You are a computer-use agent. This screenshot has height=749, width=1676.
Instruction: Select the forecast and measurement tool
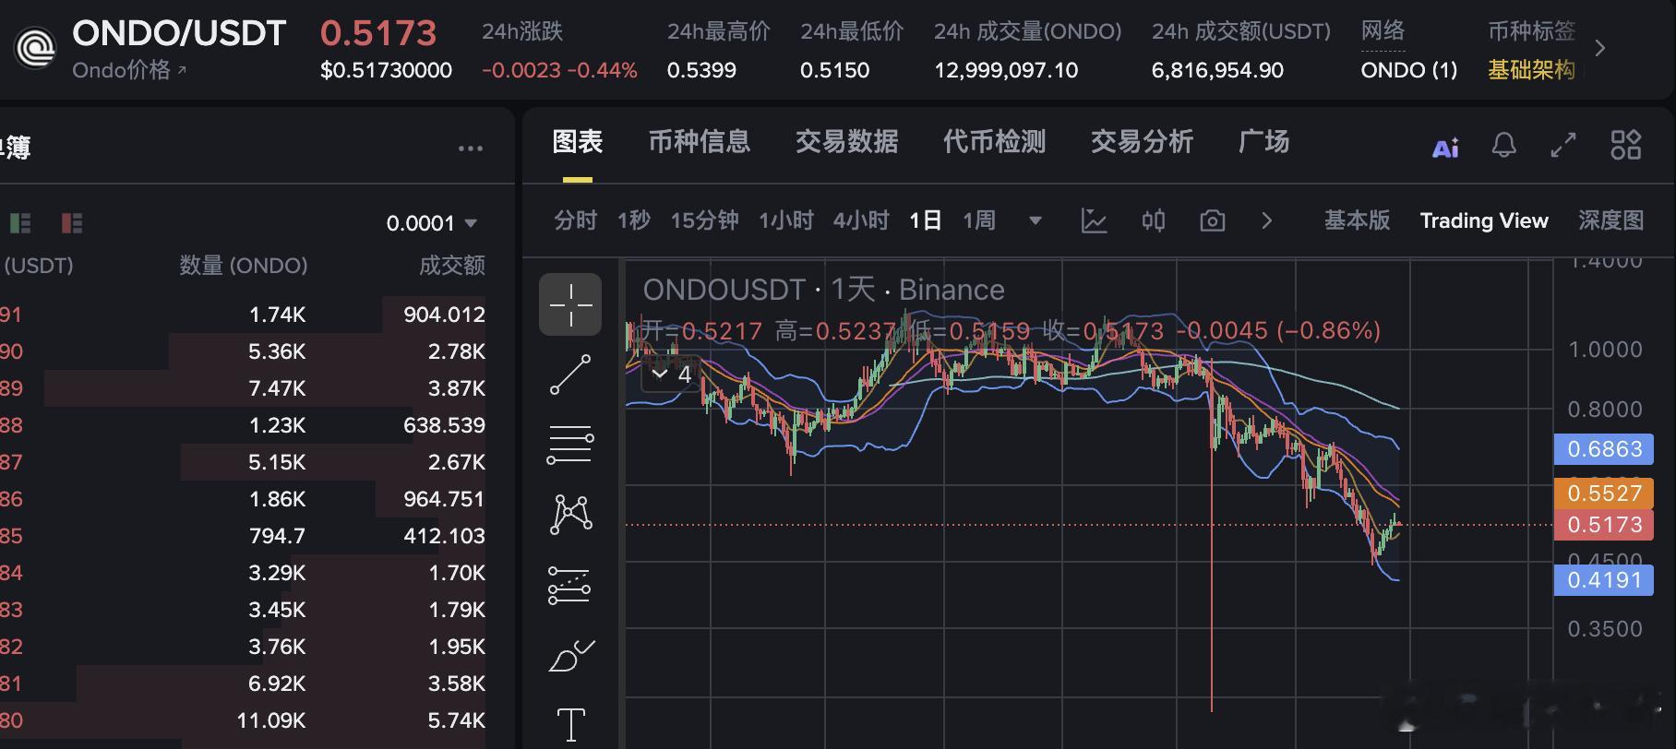coord(570,585)
